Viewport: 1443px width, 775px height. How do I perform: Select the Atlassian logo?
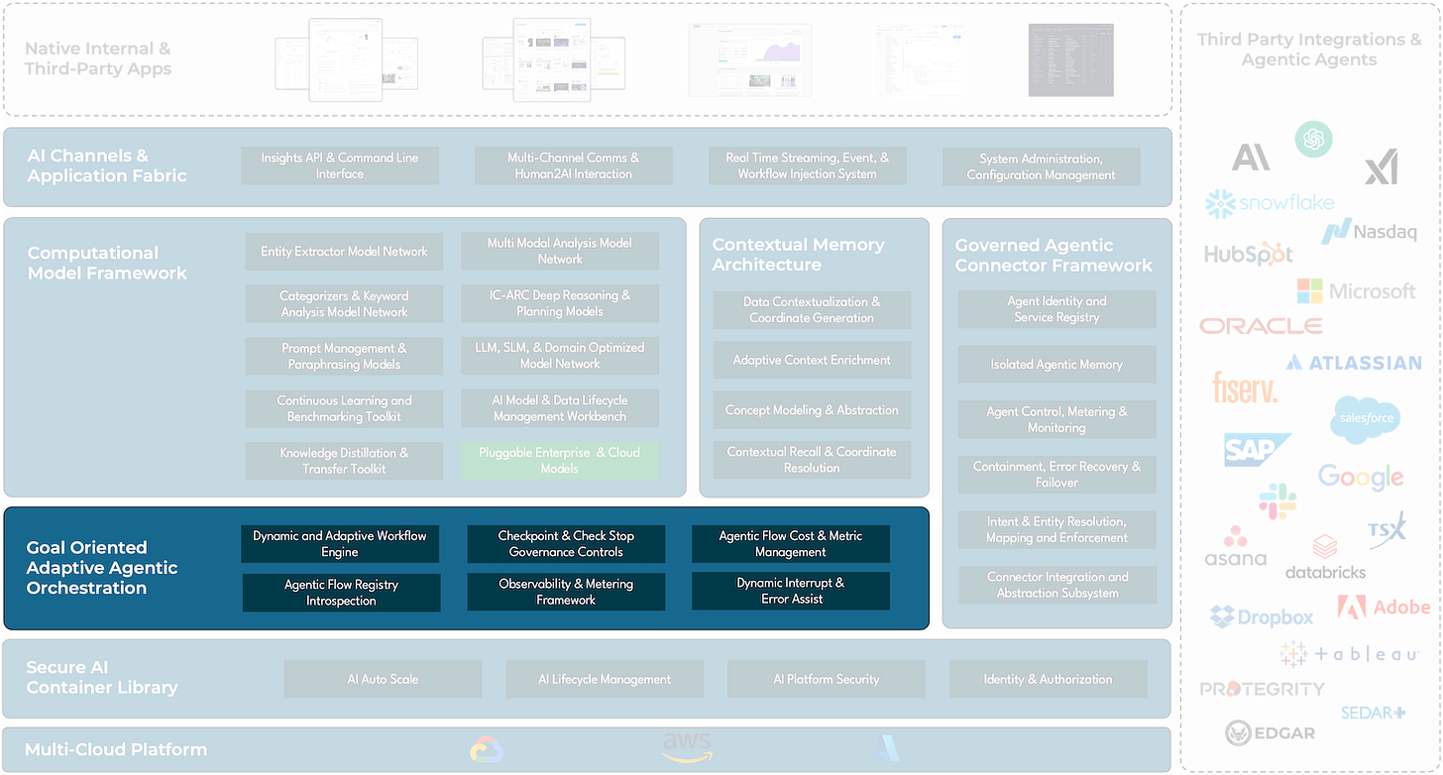point(1354,363)
